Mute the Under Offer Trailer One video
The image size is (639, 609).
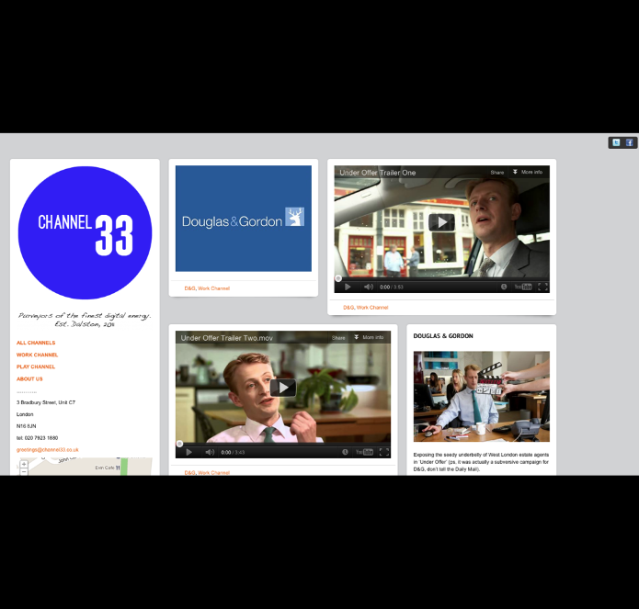point(369,287)
